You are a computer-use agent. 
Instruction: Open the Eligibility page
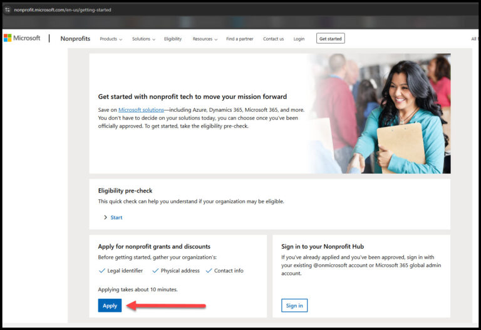(173, 39)
